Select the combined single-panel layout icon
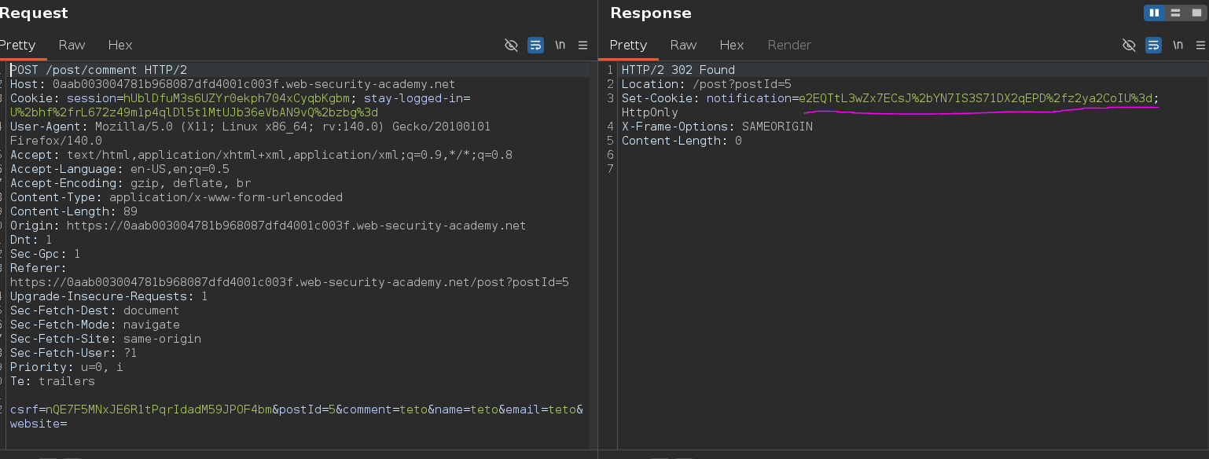The width and height of the screenshot is (1209, 459). coord(1196,13)
